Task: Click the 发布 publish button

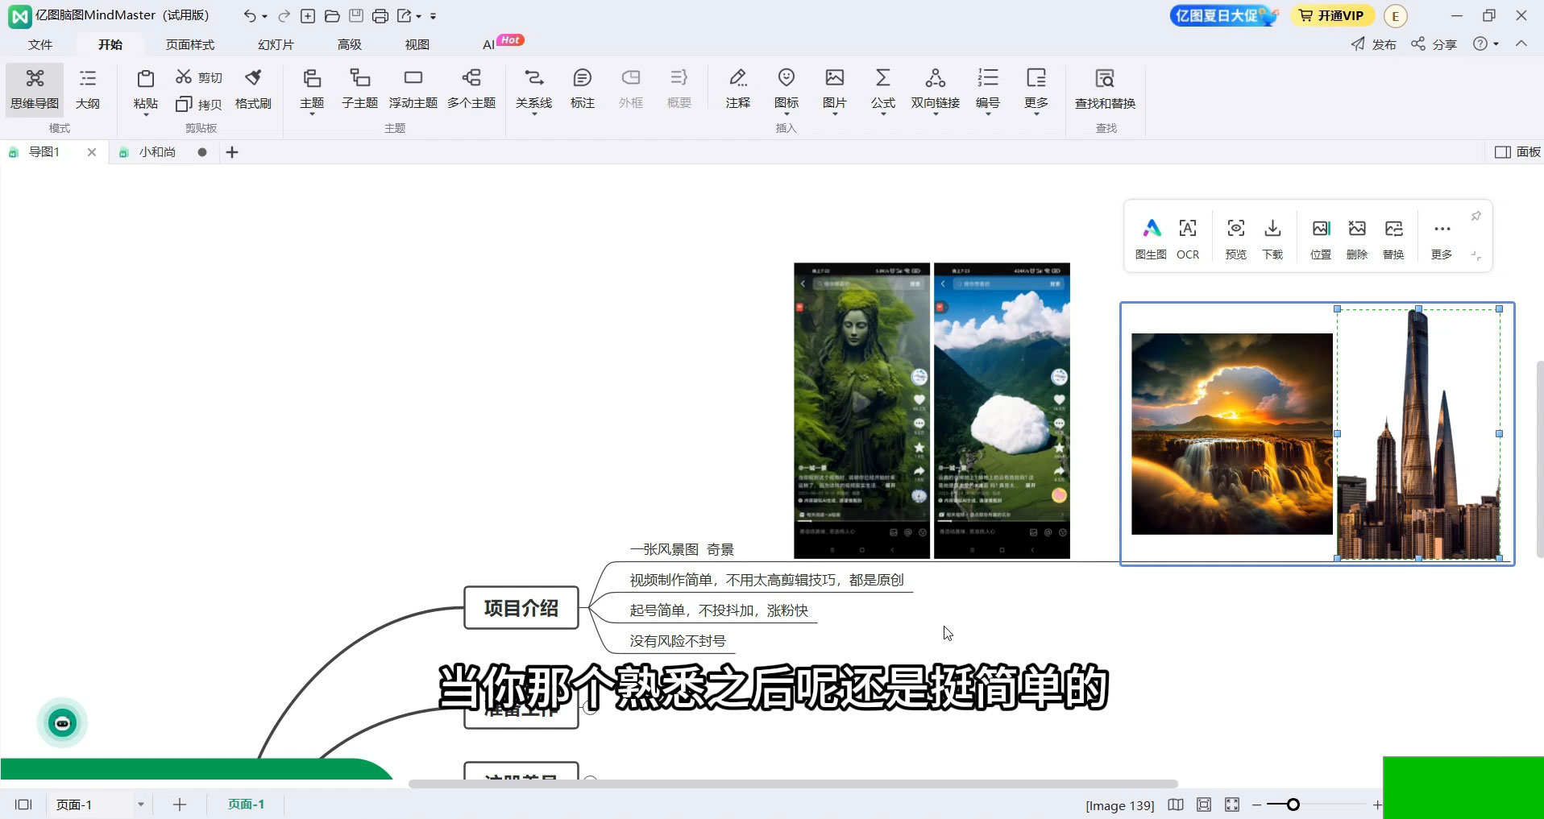Action: pos(1374,44)
